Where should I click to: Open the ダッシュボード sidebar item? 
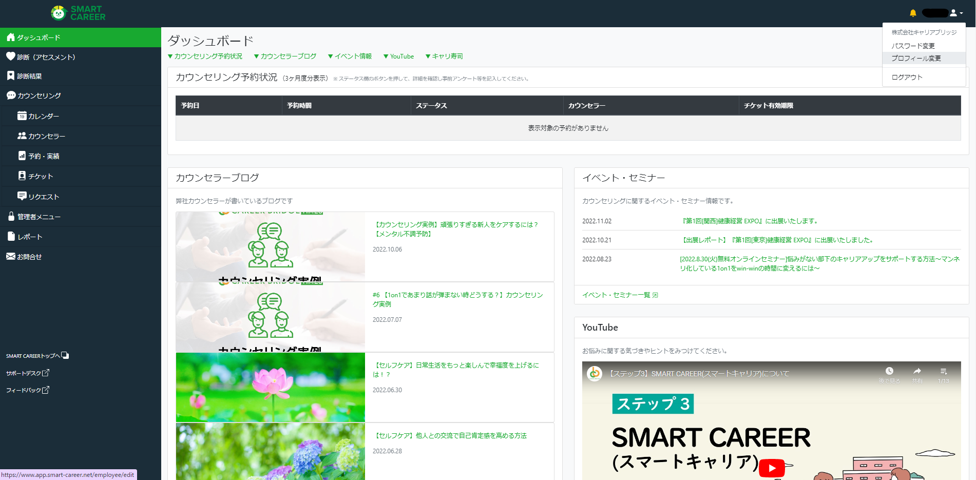point(81,37)
